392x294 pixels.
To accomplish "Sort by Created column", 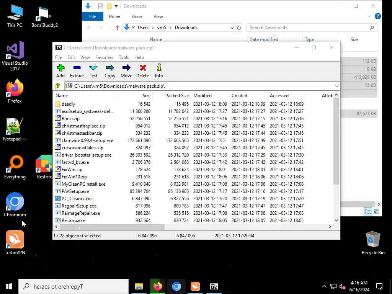I will (248, 95).
